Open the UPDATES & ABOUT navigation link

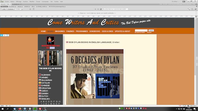coord(122,31)
